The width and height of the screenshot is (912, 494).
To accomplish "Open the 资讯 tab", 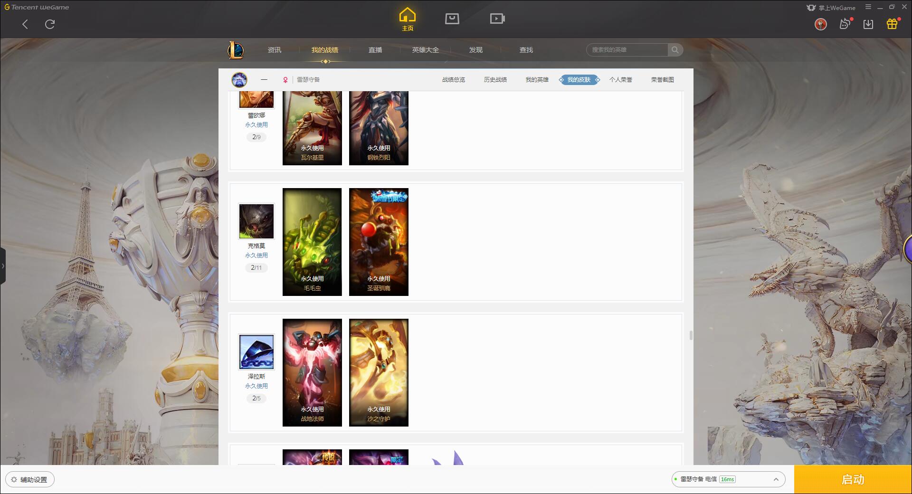I will click(x=275, y=50).
